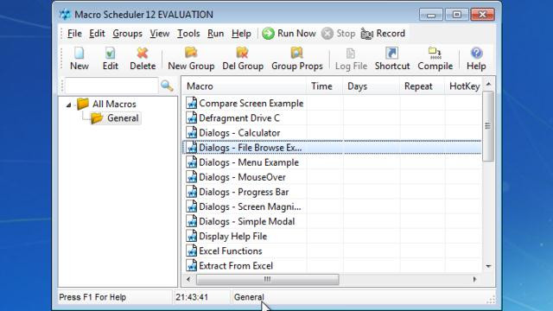
Task: Click inside the macro search field
Action: point(111,86)
